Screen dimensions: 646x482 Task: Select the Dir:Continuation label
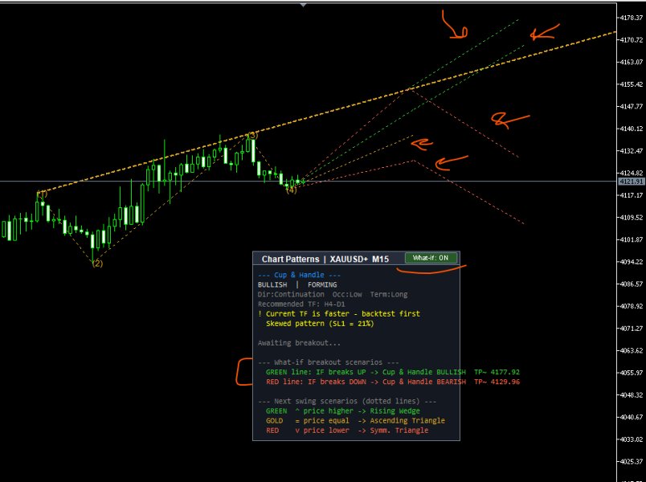(x=291, y=295)
